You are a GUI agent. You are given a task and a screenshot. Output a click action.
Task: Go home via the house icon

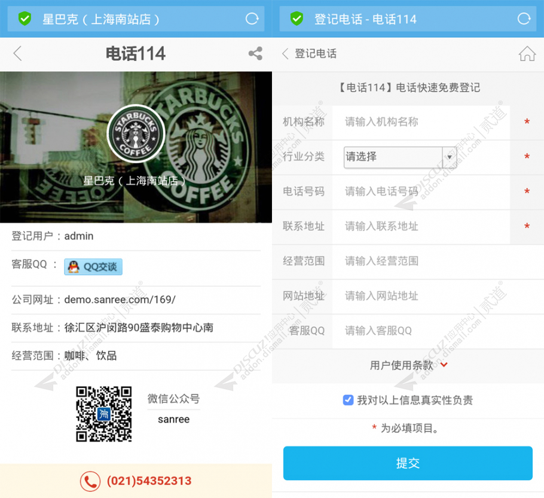tap(527, 53)
